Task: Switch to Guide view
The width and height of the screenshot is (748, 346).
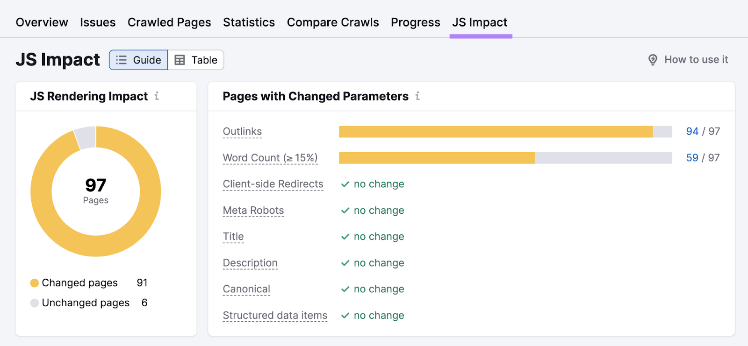Action: pyautogui.click(x=138, y=60)
